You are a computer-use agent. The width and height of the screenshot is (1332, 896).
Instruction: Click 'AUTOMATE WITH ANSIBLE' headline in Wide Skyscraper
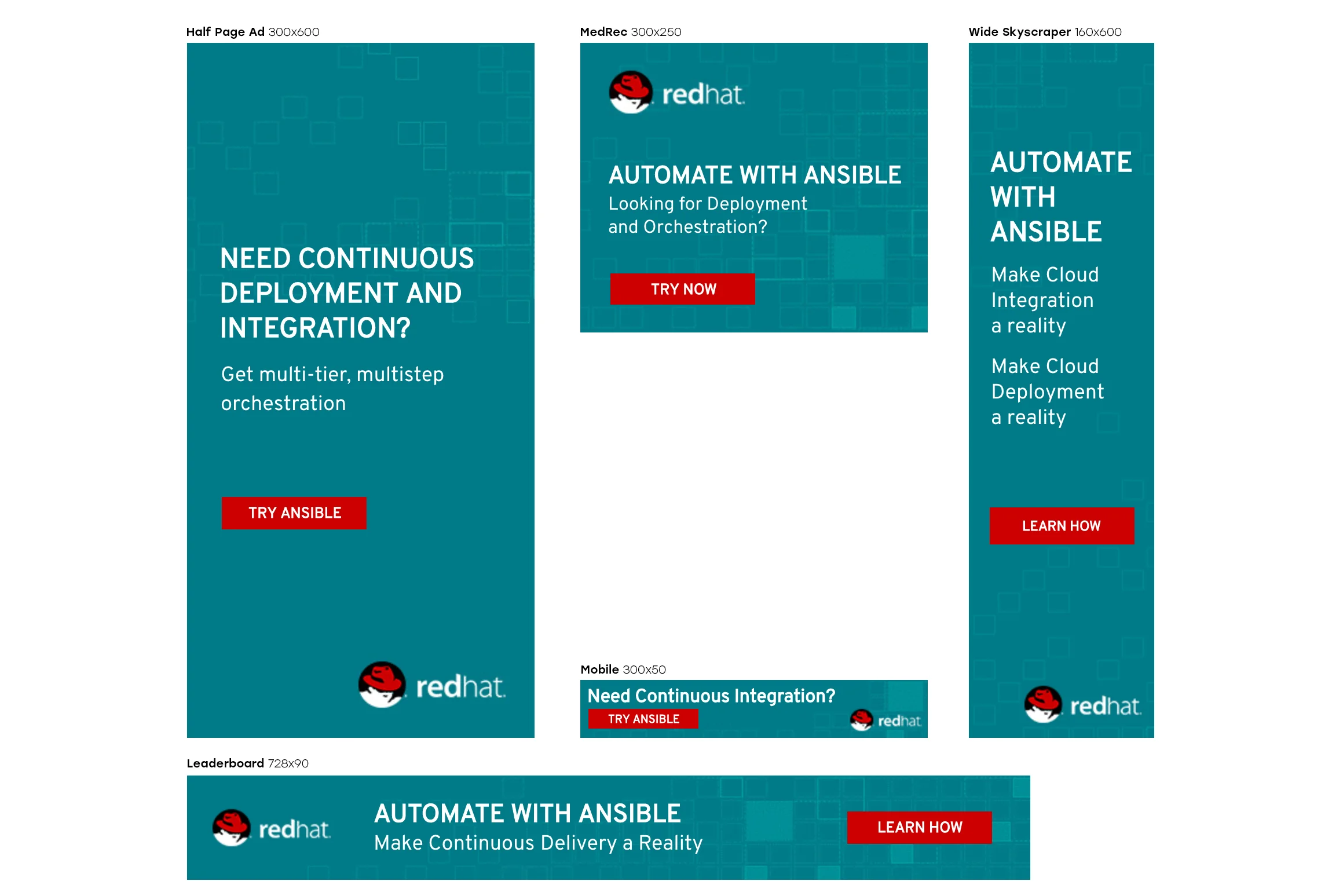coord(1061,197)
